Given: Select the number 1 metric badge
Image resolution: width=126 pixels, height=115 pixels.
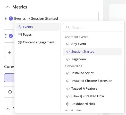Looking at the screenshot, I should pyautogui.click(x=11, y=18).
